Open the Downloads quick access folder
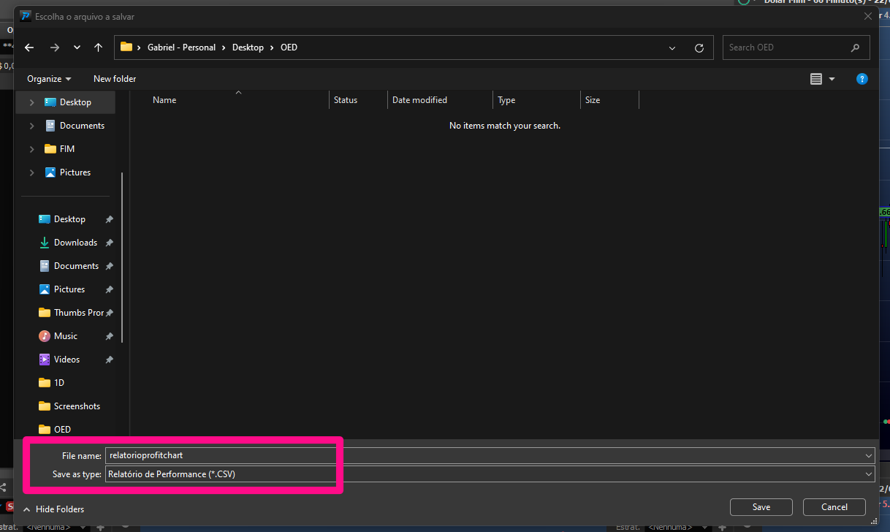This screenshot has width=890, height=532. pyautogui.click(x=75, y=243)
